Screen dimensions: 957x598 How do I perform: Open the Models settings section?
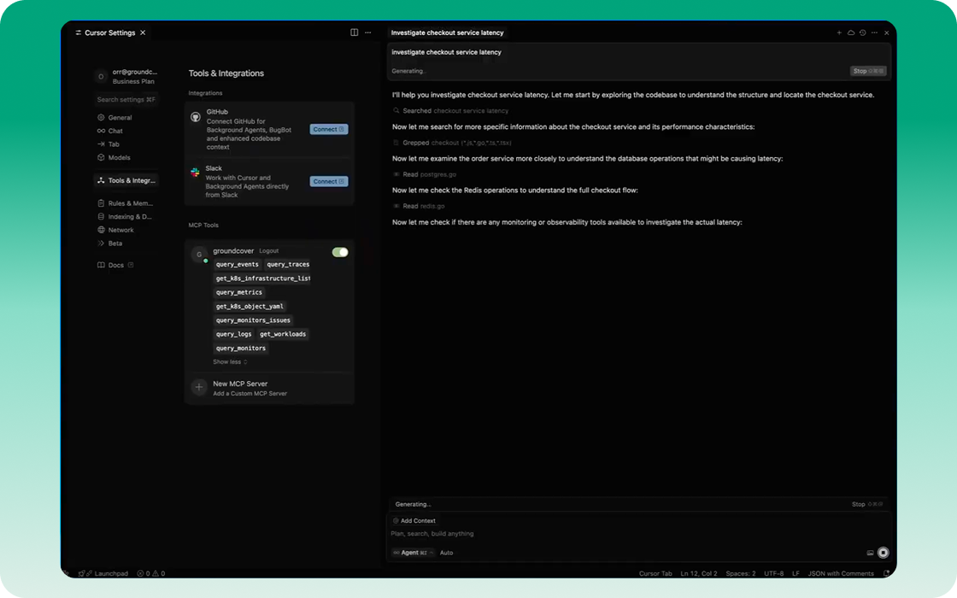click(114, 157)
